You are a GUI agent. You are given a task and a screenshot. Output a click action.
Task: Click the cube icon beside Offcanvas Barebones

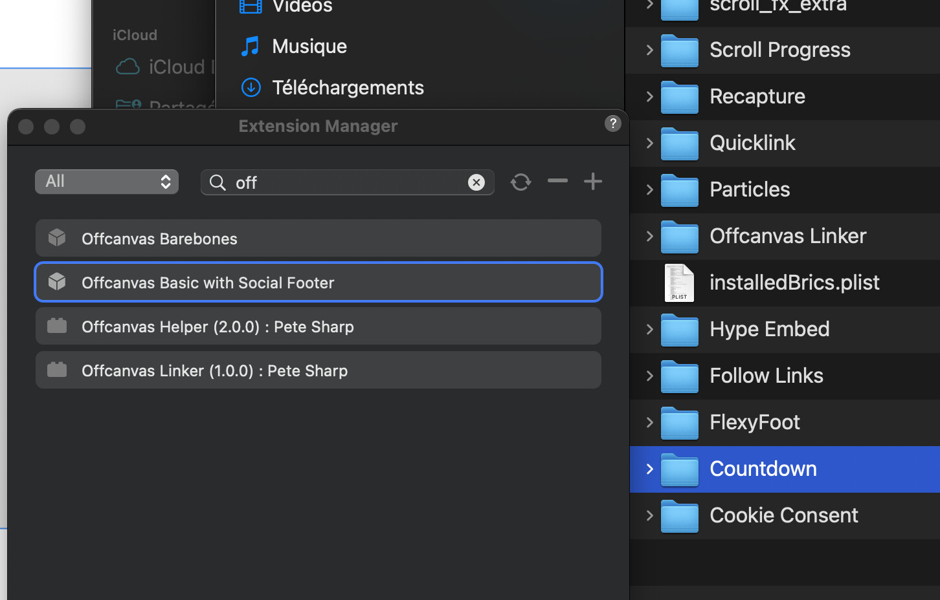click(x=57, y=238)
